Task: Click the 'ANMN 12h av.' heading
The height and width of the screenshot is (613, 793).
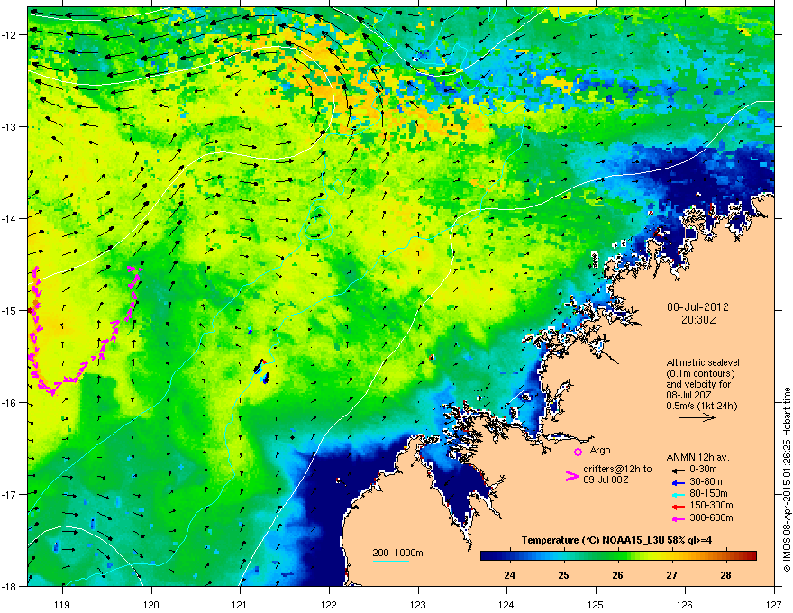Action: (x=697, y=457)
